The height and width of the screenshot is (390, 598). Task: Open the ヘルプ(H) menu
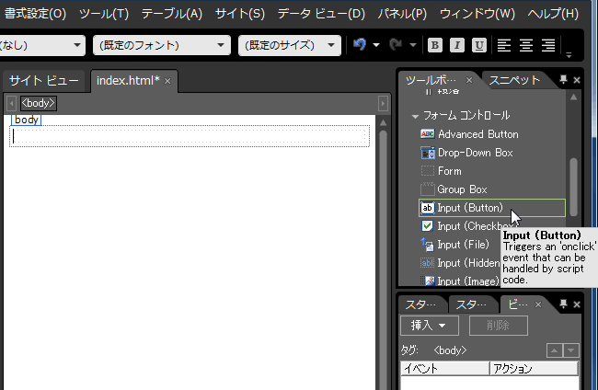click(x=553, y=14)
